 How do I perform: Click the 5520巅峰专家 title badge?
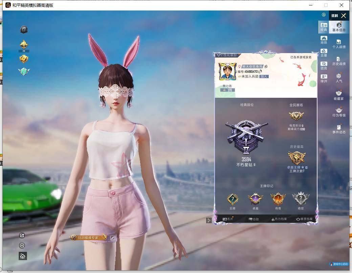coord(88,237)
